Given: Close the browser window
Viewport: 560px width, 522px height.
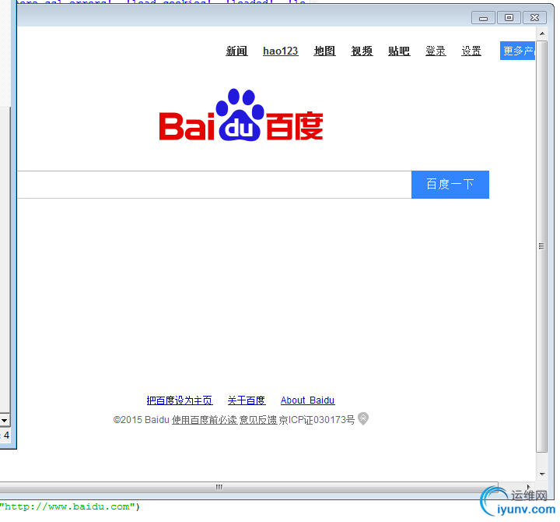Looking at the screenshot, I should click(x=534, y=18).
